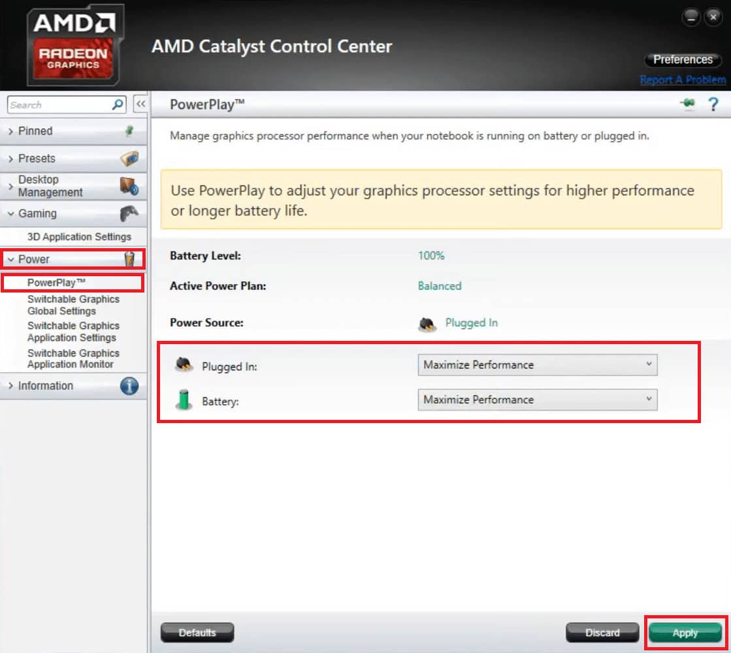Image resolution: width=731 pixels, height=653 pixels.
Task: Click the green battery icon beside Battery setting
Action: click(184, 400)
